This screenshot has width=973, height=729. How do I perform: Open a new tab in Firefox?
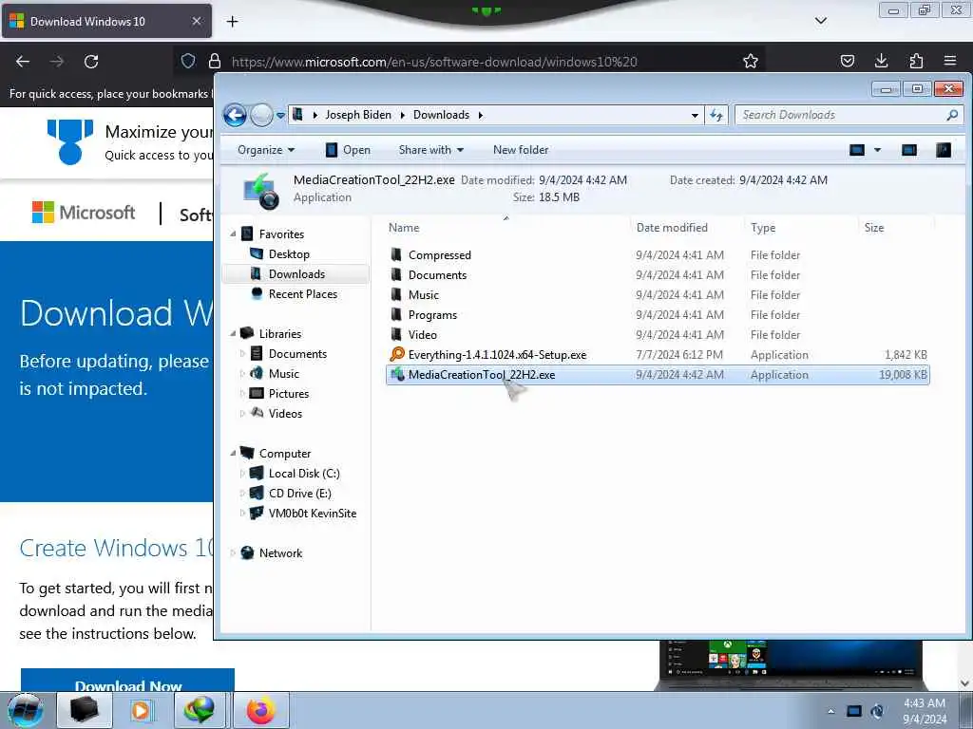tap(232, 22)
